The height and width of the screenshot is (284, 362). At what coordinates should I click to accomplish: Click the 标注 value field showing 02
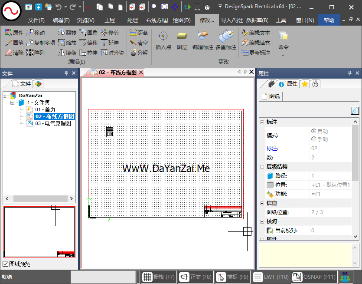331,149
